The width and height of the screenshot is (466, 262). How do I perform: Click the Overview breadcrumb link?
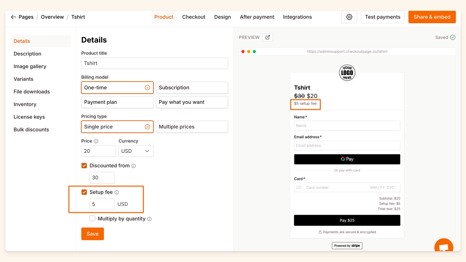tap(52, 17)
